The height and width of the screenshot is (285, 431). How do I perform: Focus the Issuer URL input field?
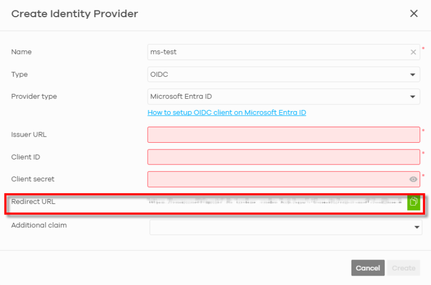pos(283,135)
